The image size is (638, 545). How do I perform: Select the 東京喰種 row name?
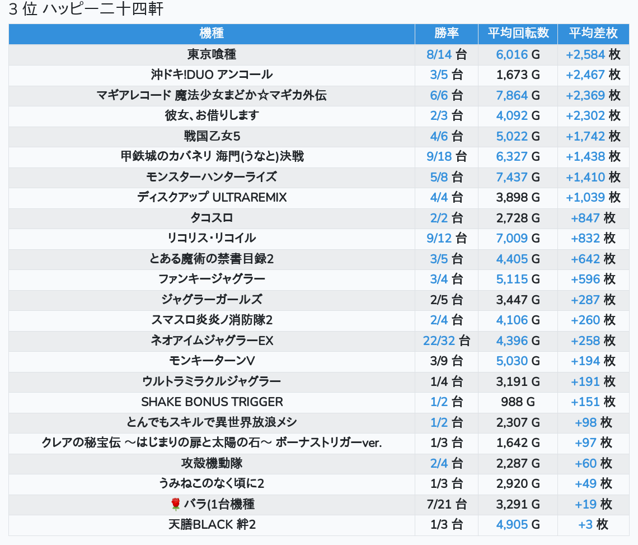pos(212,54)
